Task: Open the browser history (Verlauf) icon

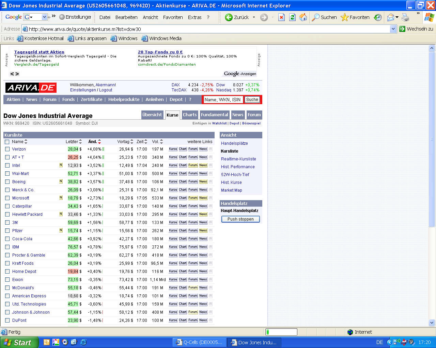Action: pos(378,17)
